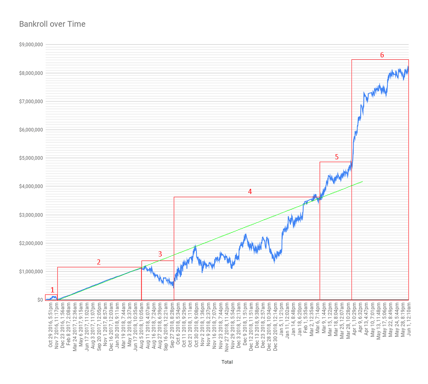428x384 pixels.
Task: Click the "Nov 16 2018, 7:07pm" date label
Action: (214, 325)
